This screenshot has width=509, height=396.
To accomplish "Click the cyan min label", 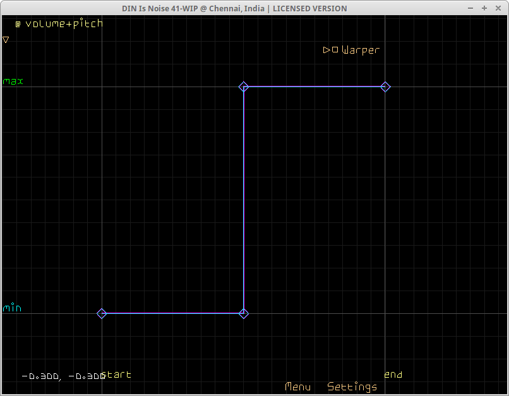I will click(12, 308).
